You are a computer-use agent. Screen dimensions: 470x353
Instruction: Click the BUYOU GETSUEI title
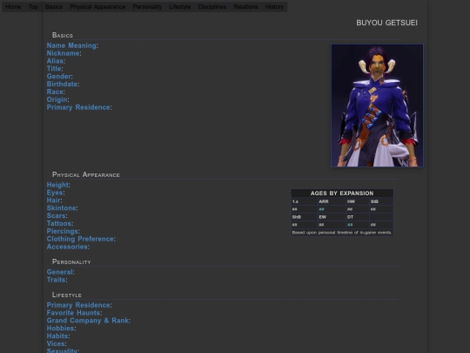pyautogui.click(x=386, y=23)
